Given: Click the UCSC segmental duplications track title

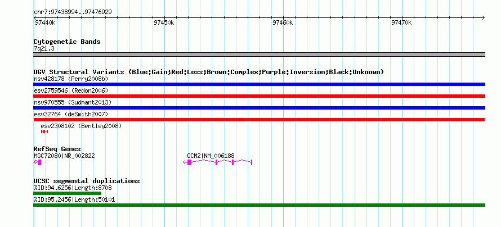Looking at the screenshot, I should click(87, 181).
